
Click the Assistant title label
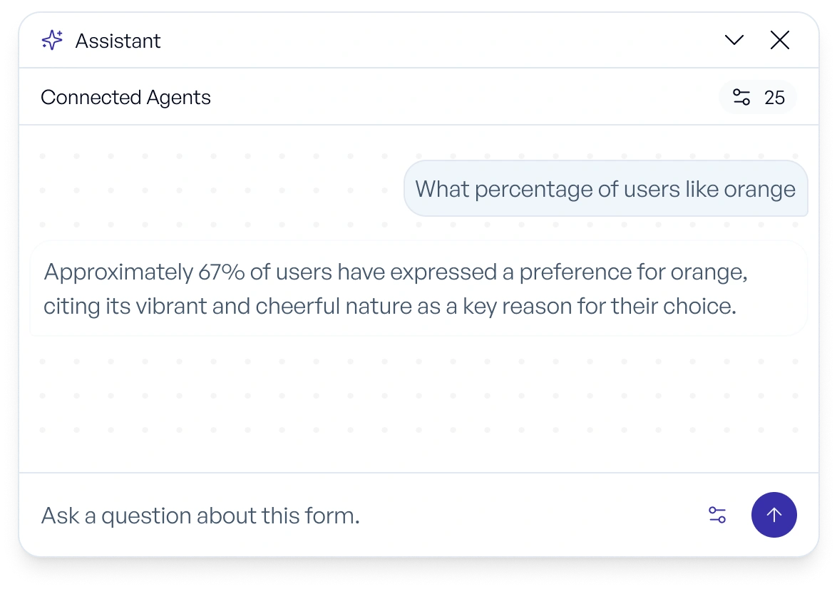coord(118,41)
